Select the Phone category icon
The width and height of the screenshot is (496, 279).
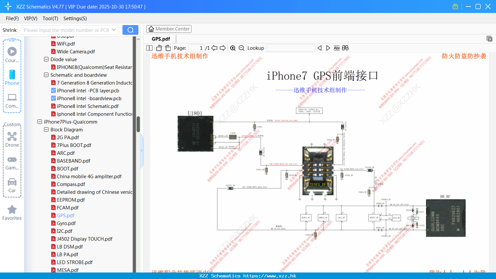tap(12, 75)
